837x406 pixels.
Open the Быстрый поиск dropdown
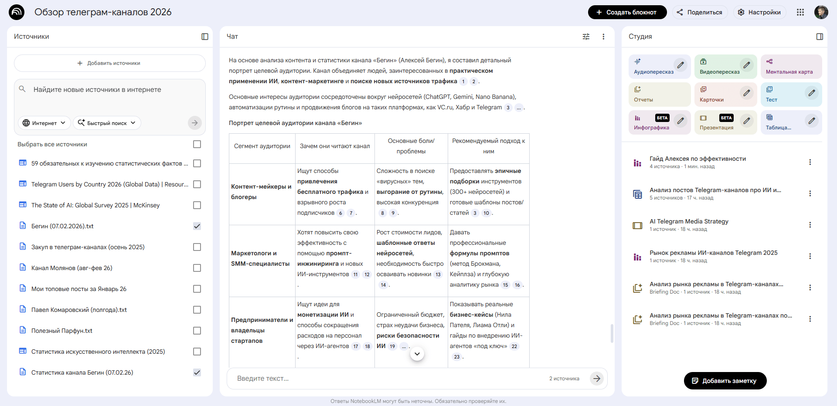click(x=107, y=123)
